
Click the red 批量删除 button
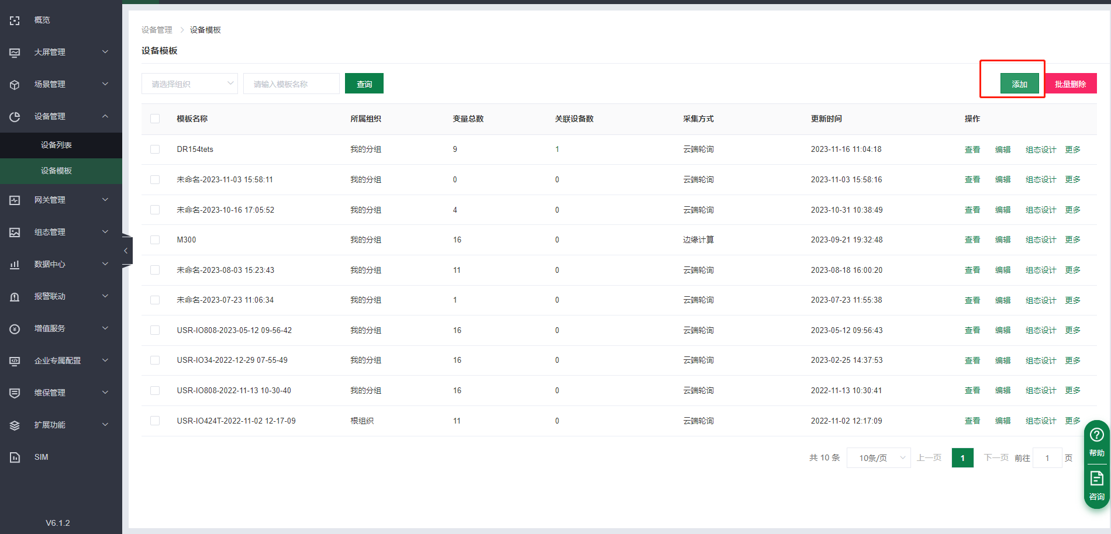[1070, 84]
